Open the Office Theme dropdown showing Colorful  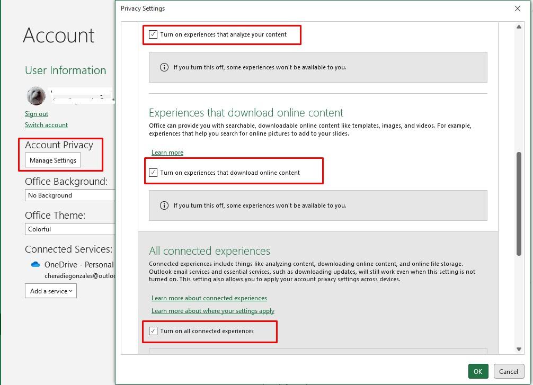coord(70,229)
